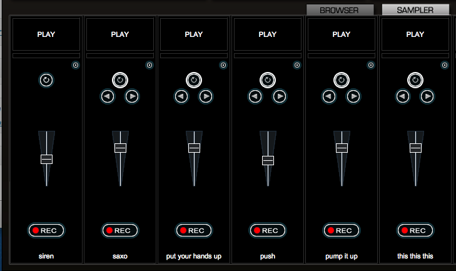Screen dimensions: 456x271
Task: Click left arrow under saxo loop icon
Action: 108,96
